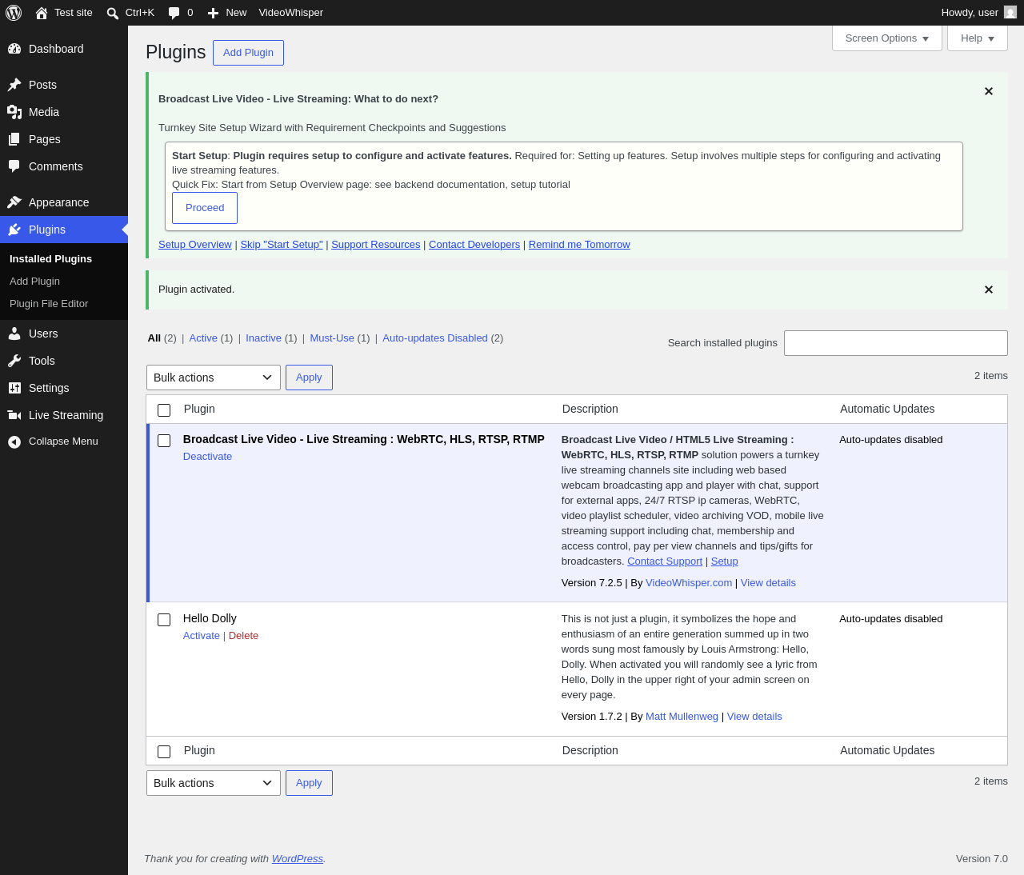Tick the select-all checkbox in the table header

click(x=164, y=410)
